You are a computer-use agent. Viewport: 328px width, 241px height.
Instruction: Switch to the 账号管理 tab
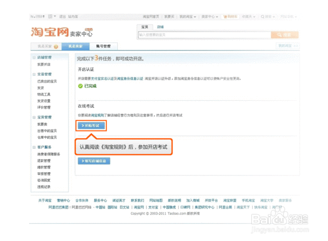tap(103, 46)
